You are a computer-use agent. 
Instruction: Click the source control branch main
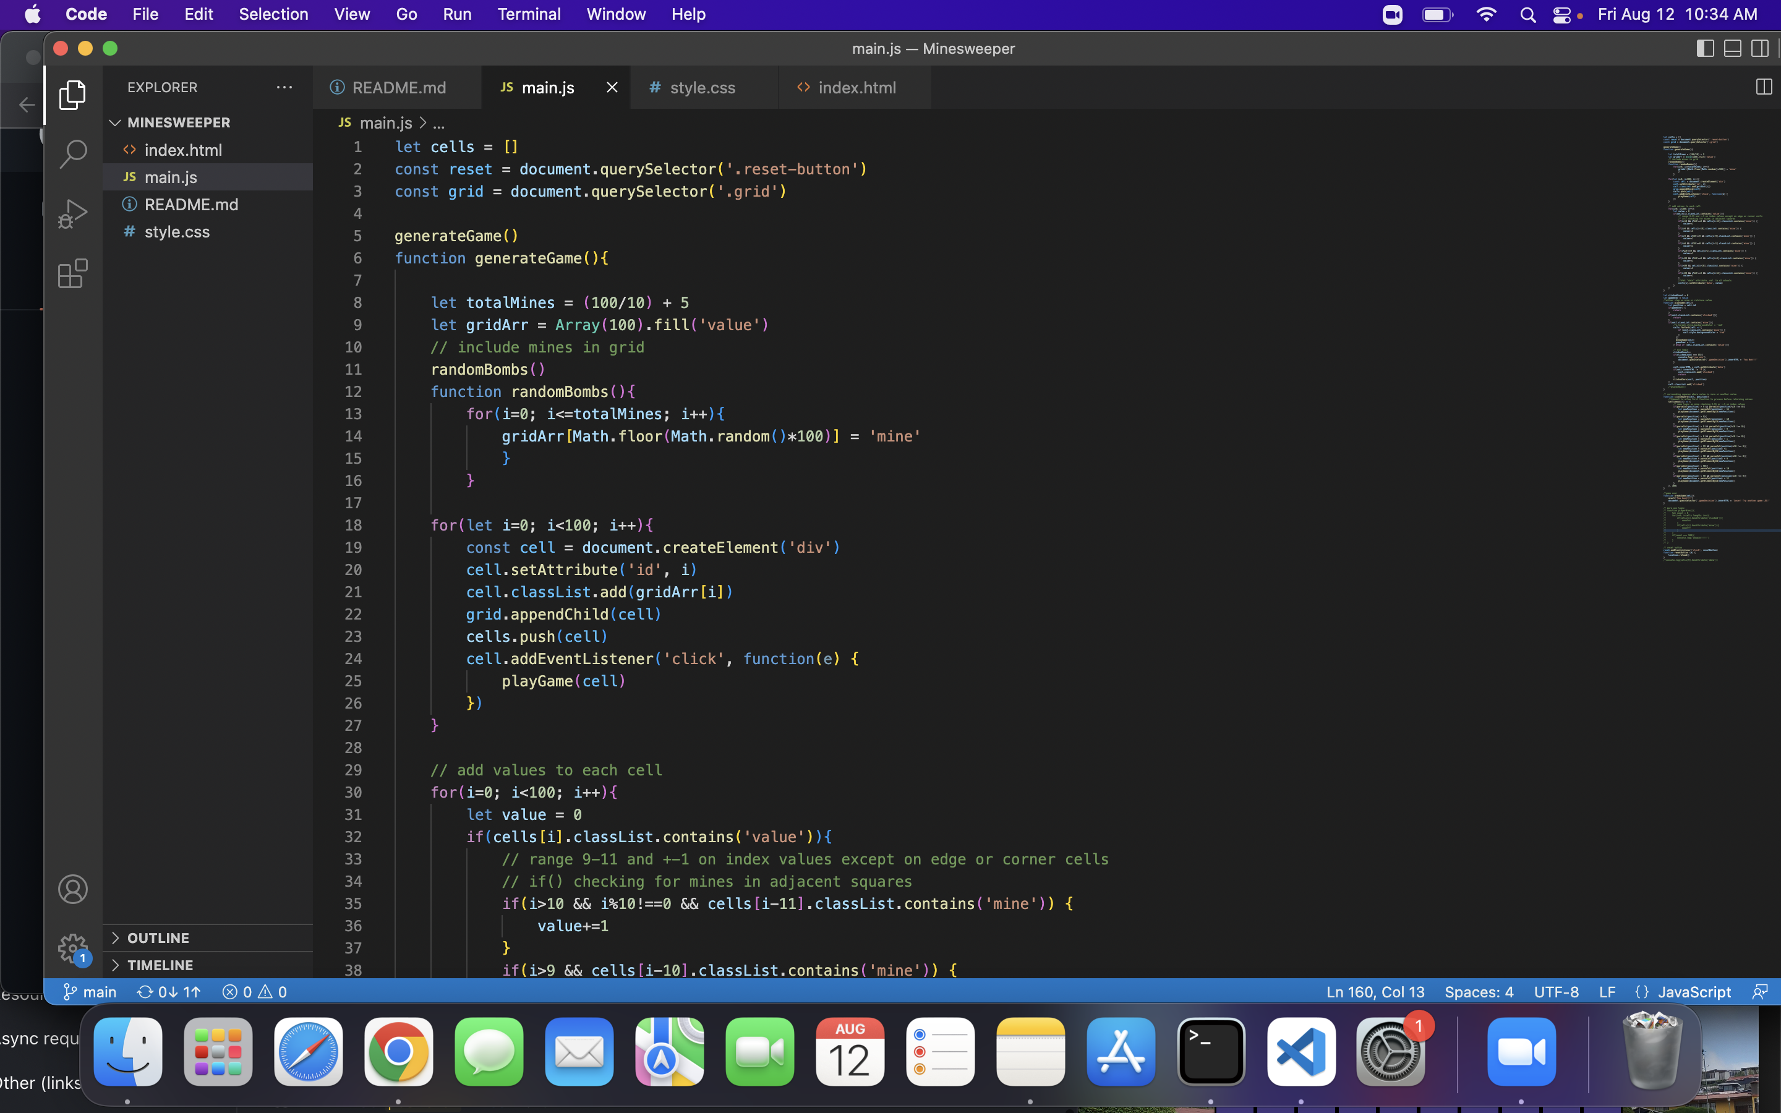click(x=90, y=992)
